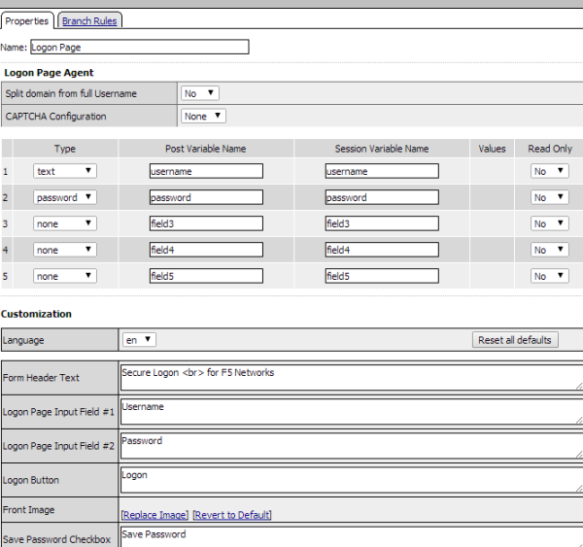Click the Revert to Default link
Screen dimensions: 583x547
[232, 514]
